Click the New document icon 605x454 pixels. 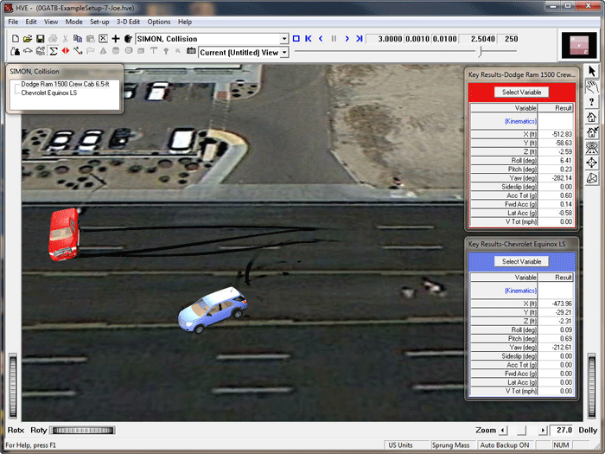pyautogui.click(x=16, y=39)
